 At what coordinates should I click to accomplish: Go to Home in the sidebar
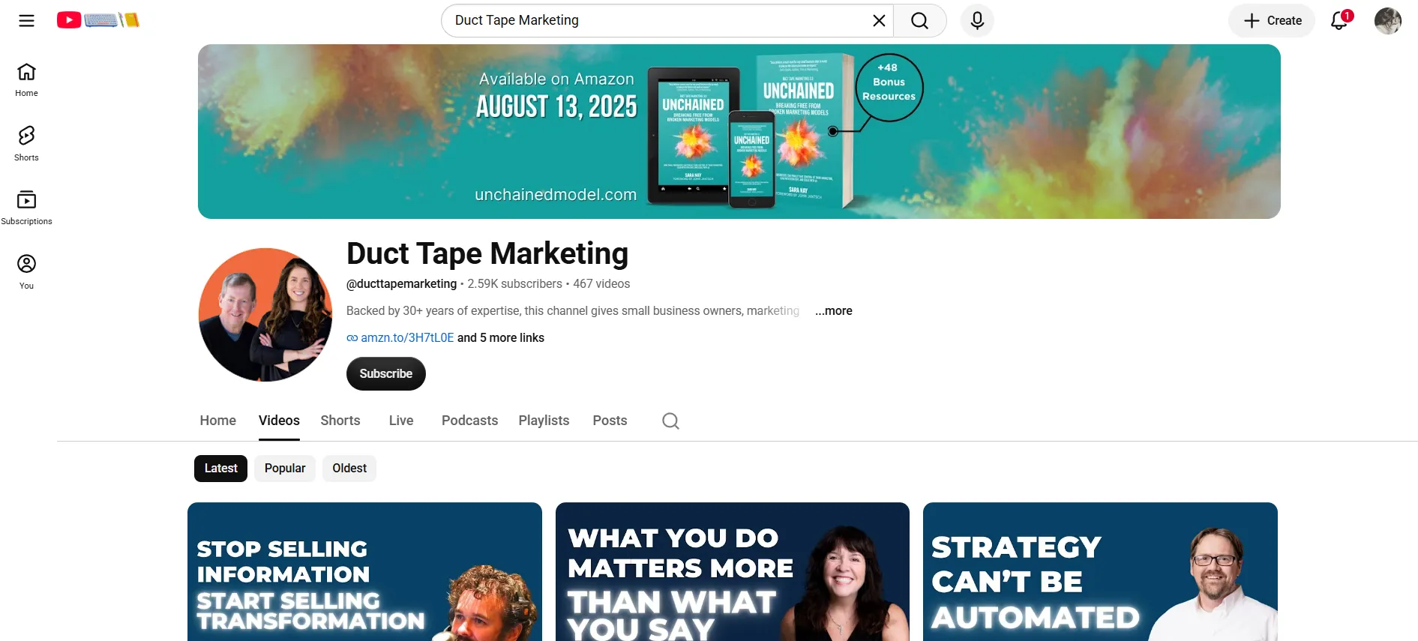click(26, 80)
